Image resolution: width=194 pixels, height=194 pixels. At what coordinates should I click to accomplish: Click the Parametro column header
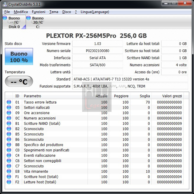55,96
